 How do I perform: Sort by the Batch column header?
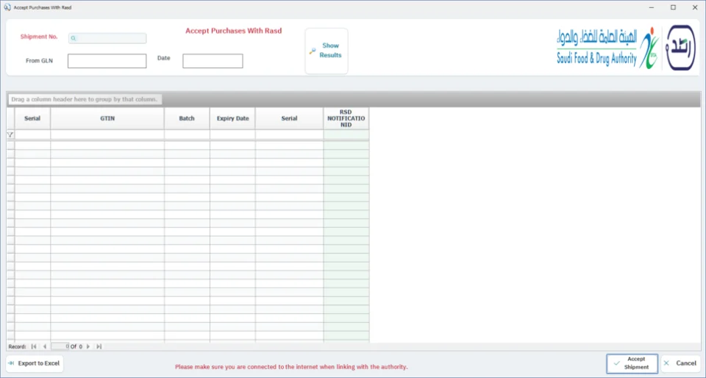(x=187, y=118)
